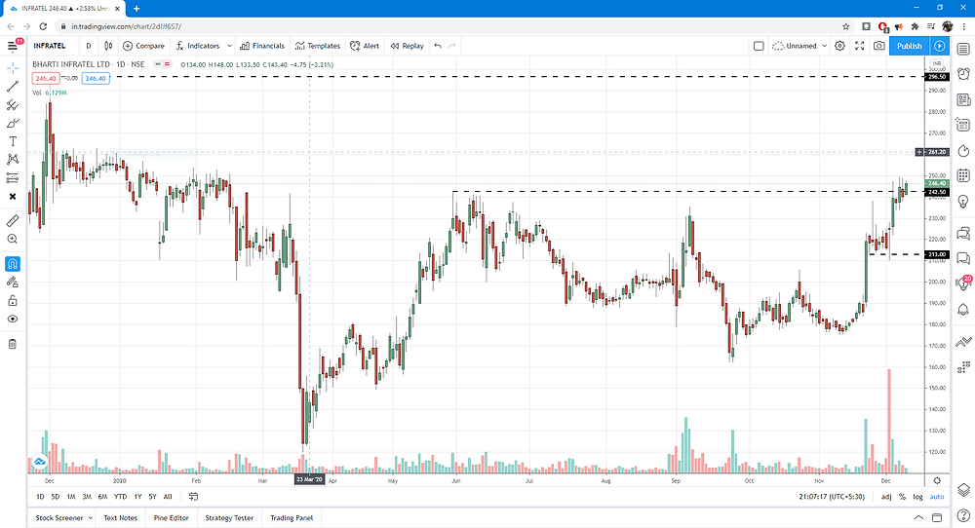Select the crosshair cursor tool

tap(13, 68)
